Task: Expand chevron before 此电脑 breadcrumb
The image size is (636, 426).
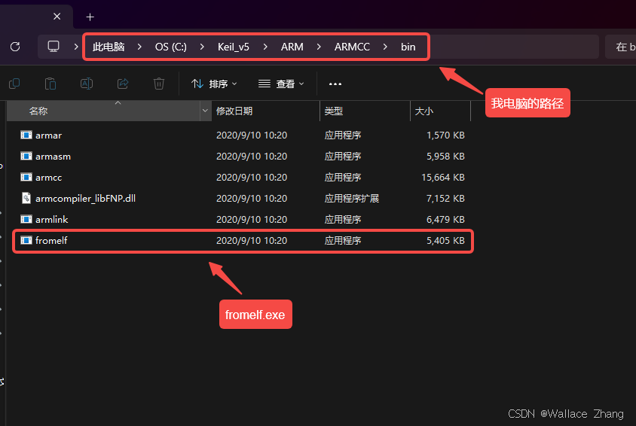Action: coord(76,47)
